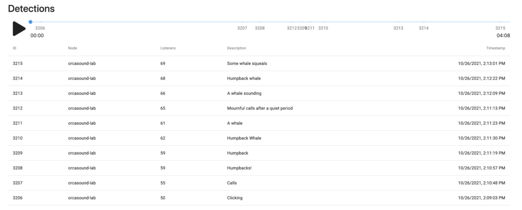Select the Humpback whale row 3214
The width and height of the screenshot is (522, 210).
click(x=258, y=78)
